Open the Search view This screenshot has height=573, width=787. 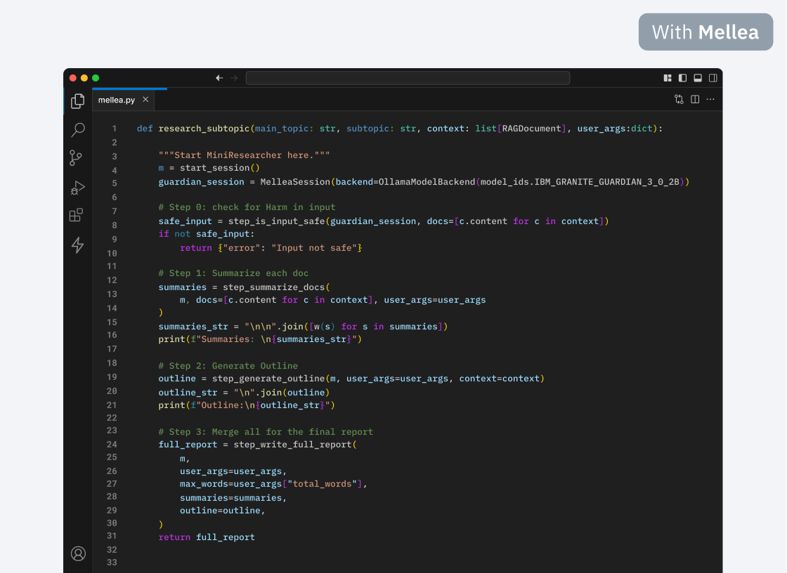(77, 129)
